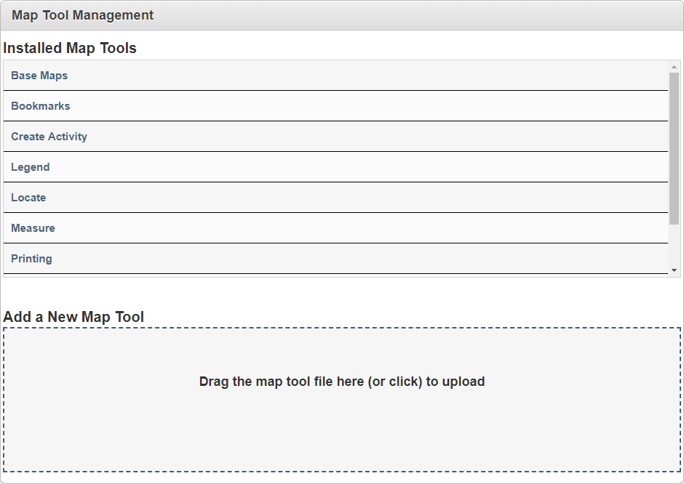This screenshot has width=684, height=484.
Task: Click the Add a New Map Tool heading
Action: [73, 317]
